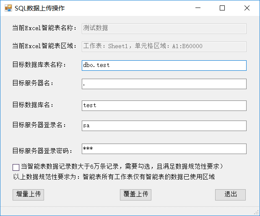The width and height of the screenshot is (260, 216).
Task: Click the SQL数据上传操作 window title
Action: [40, 8]
